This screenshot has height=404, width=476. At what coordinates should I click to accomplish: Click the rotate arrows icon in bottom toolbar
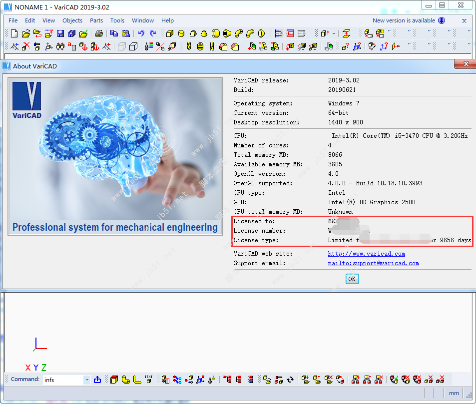point(290,380)
